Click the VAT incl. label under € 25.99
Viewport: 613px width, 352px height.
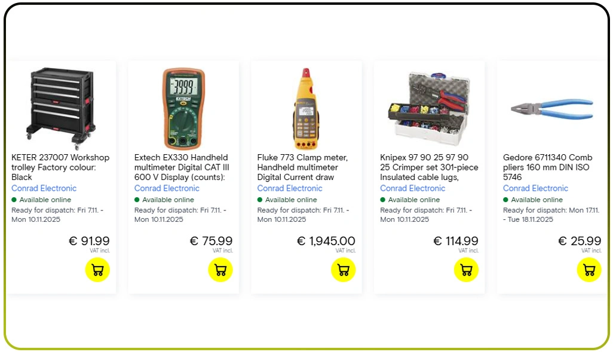coord(591,250)
